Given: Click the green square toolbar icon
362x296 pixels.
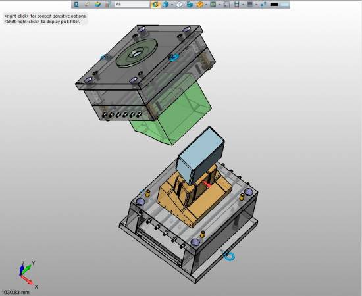Looking at the screenshot, I should click(213, 4).
